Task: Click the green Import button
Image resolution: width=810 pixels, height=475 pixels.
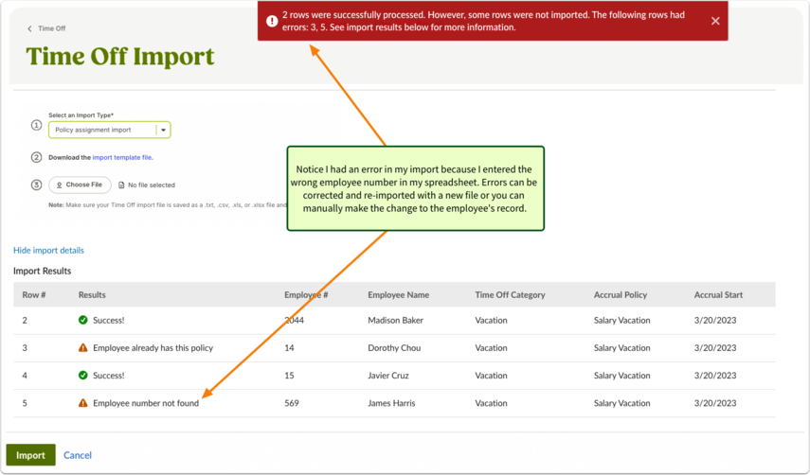Action: click(x=30, y=455)
